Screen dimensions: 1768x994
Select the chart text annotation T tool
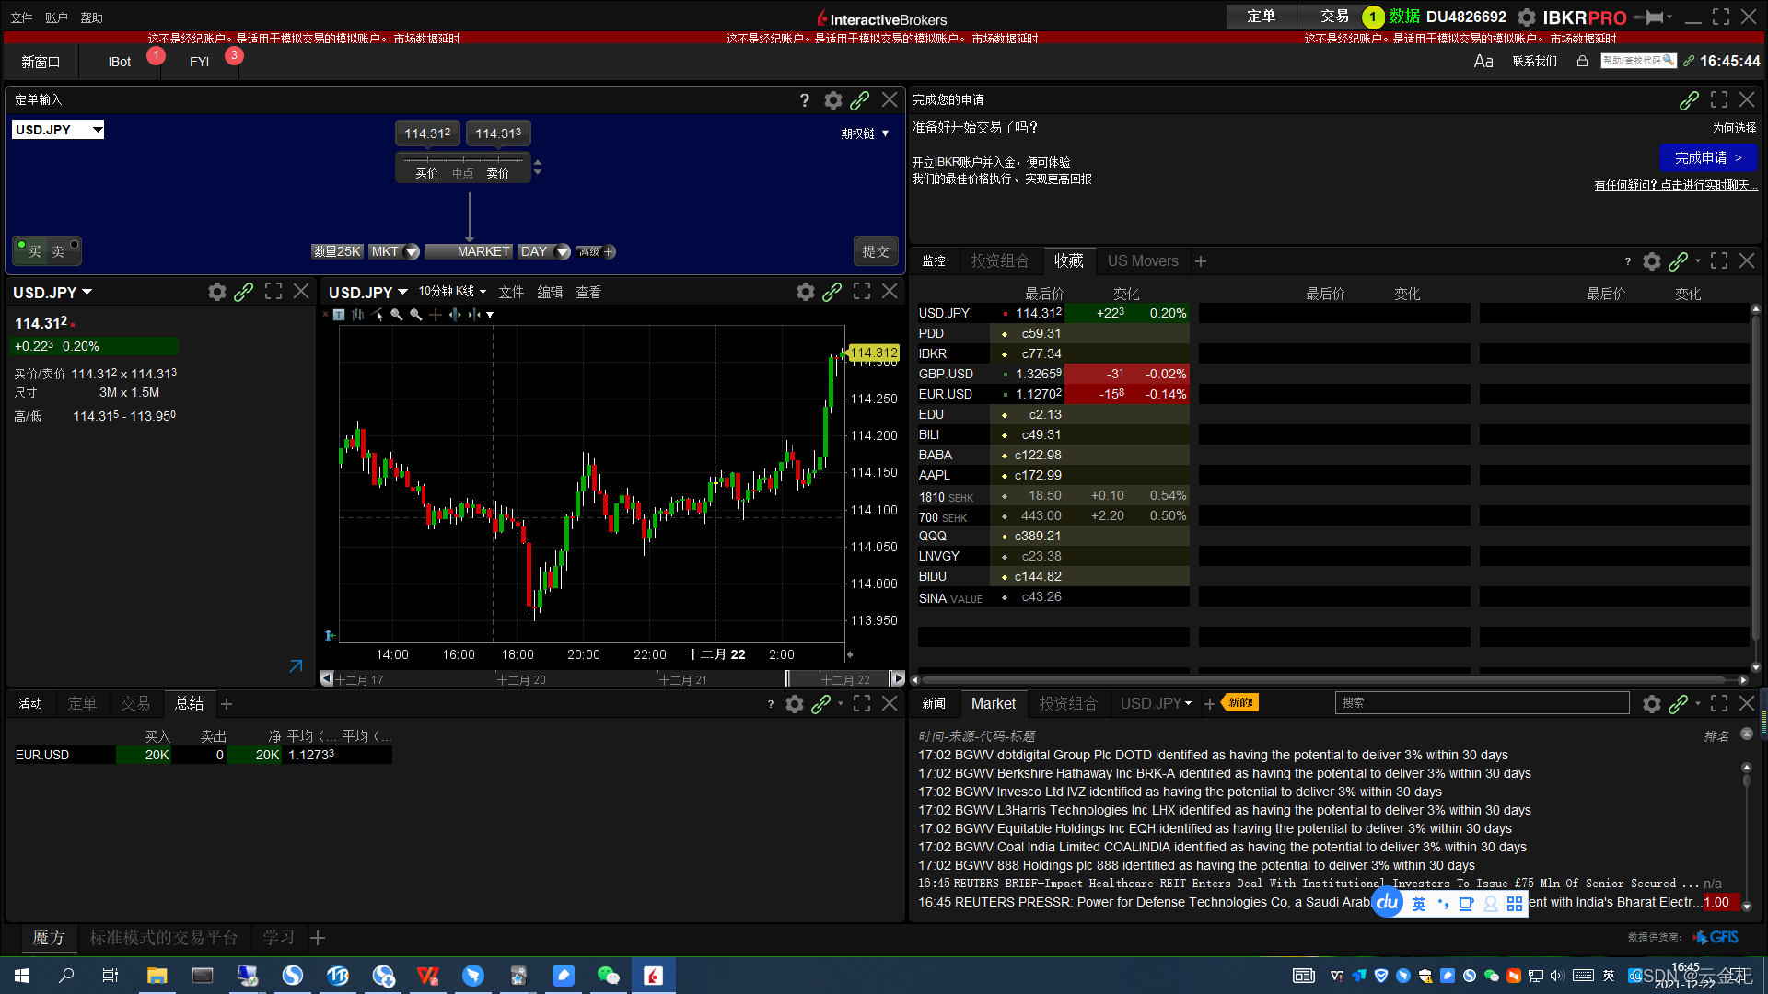click(x=339, y=315)
